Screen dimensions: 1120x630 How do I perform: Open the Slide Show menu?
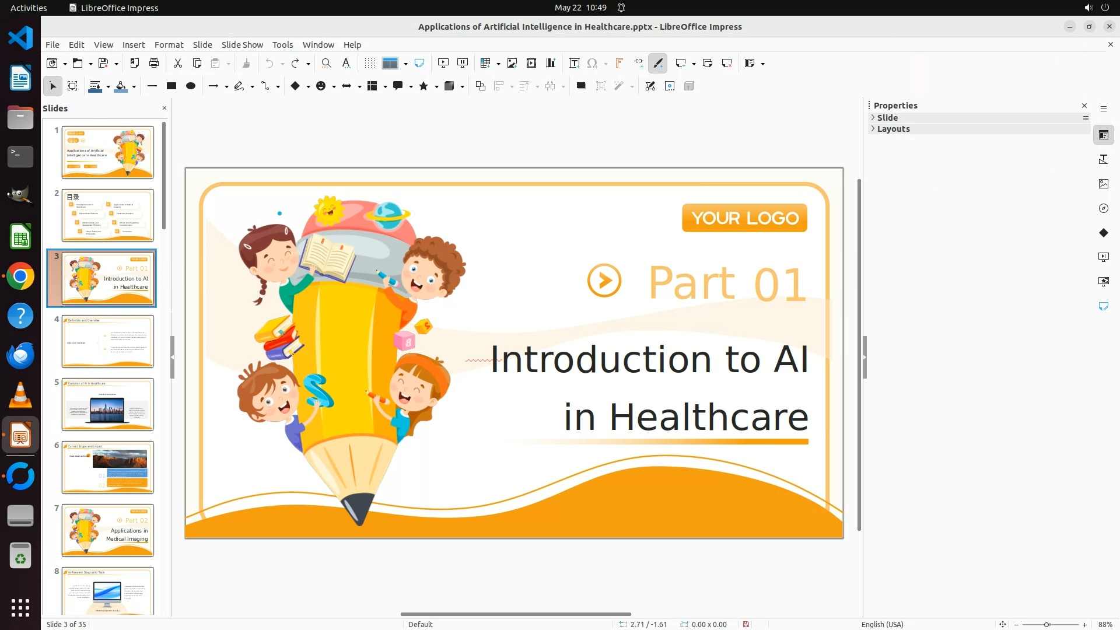pos(242,44)
